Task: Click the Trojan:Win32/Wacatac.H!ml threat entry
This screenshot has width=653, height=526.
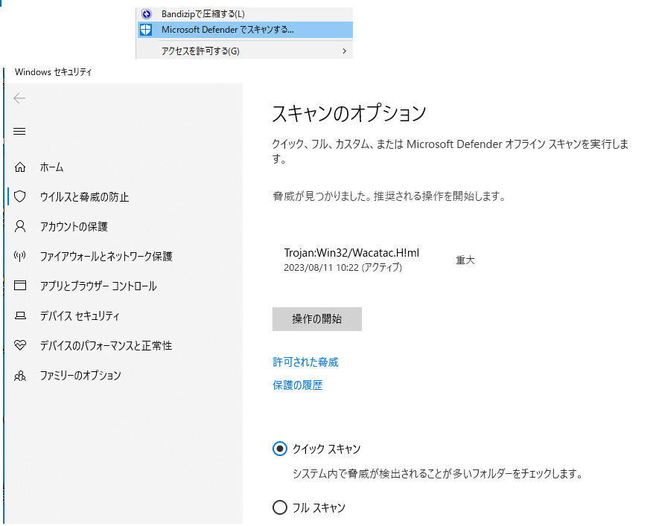Action: [x=351, y=253]
